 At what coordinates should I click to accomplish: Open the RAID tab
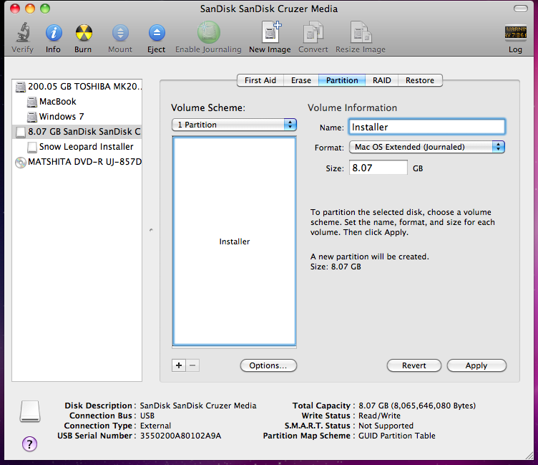382,80
